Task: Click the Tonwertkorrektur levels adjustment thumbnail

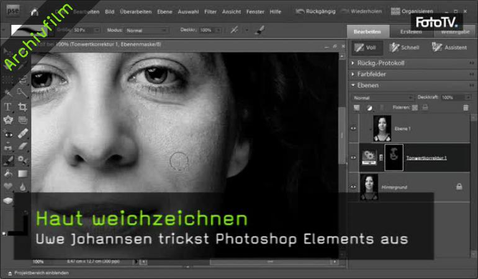Action: tap(369, 157)
